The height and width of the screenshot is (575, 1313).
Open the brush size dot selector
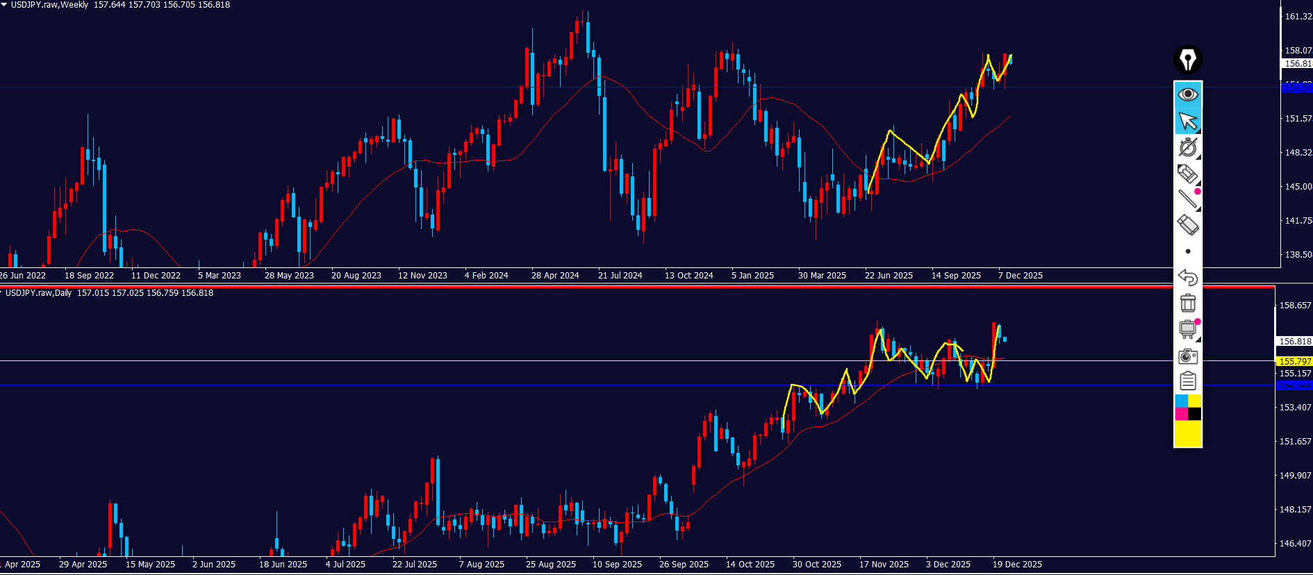point(1188,251)
